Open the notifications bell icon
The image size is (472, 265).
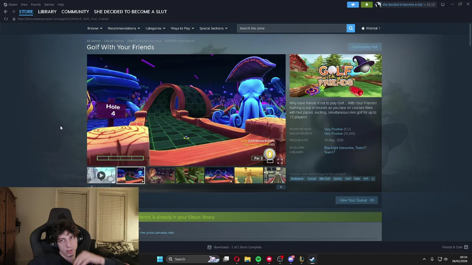[367, 4]
